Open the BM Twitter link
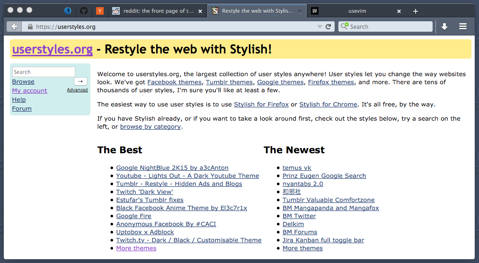This screenshot has height=263, width=479. 299,216
